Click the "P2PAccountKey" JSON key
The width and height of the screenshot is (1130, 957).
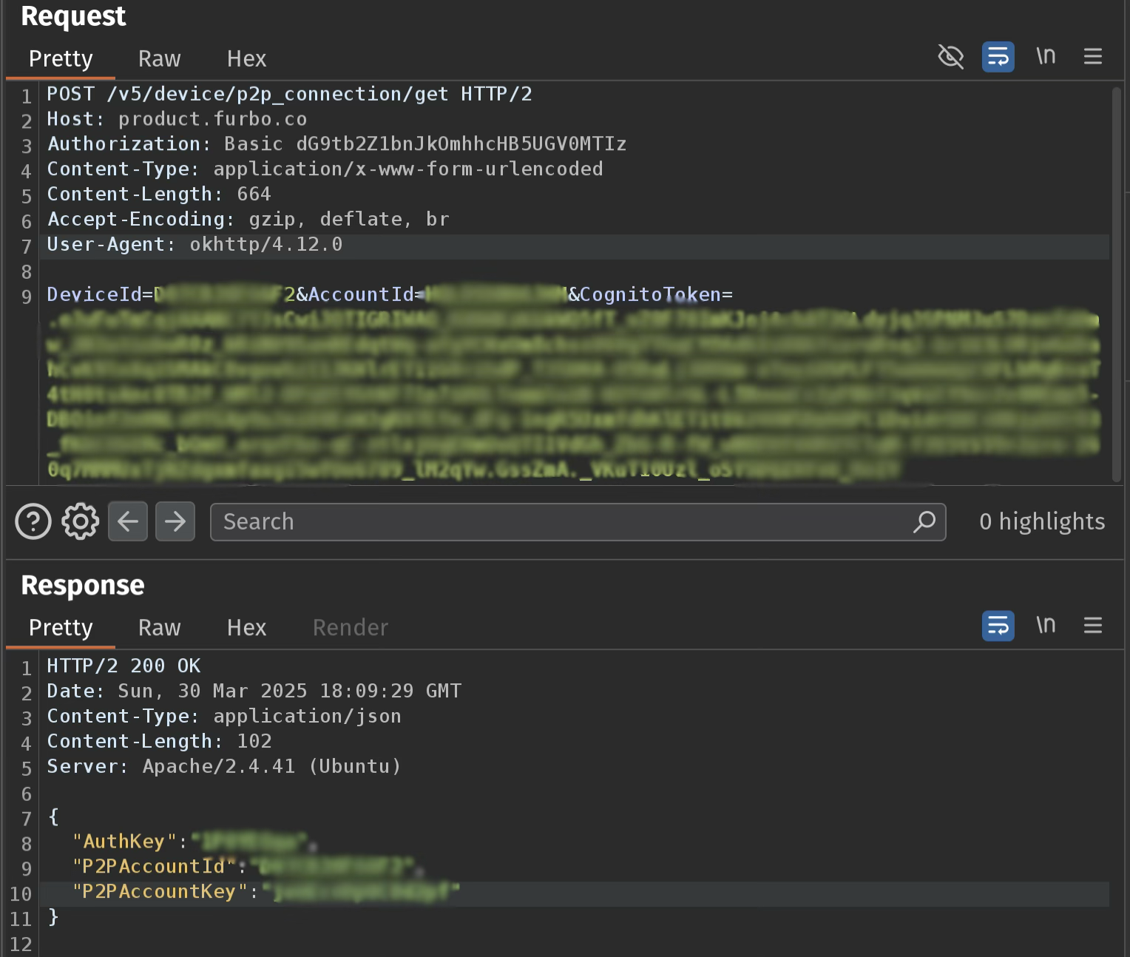pos(160,892)
